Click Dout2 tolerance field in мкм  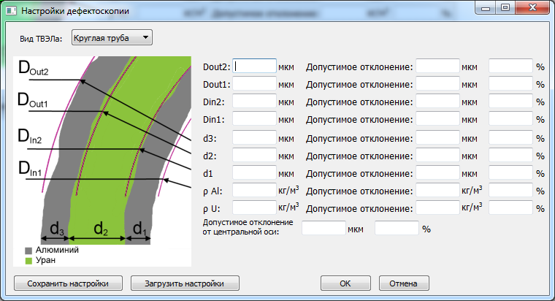tap(437, 66)
